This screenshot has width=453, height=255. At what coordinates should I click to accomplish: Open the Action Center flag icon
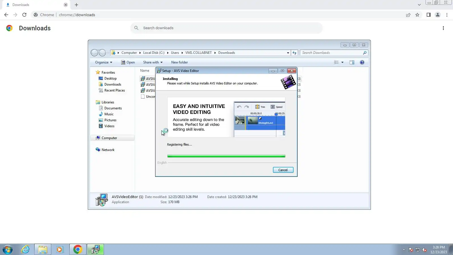411,250
